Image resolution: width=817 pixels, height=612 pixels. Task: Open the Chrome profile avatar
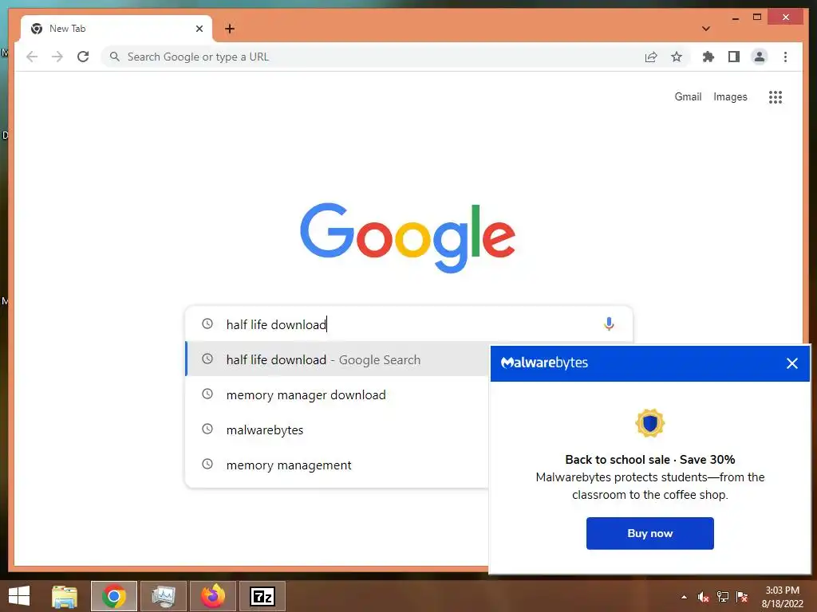760,57
